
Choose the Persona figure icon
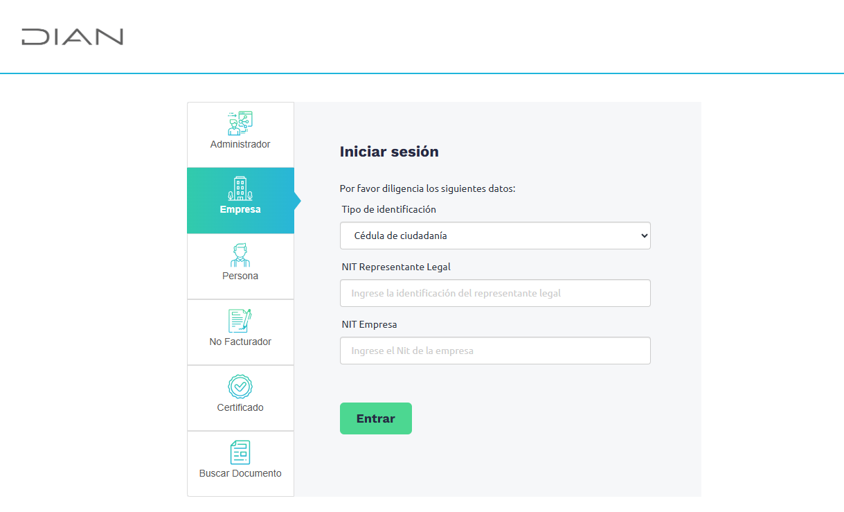pos(240,255)
